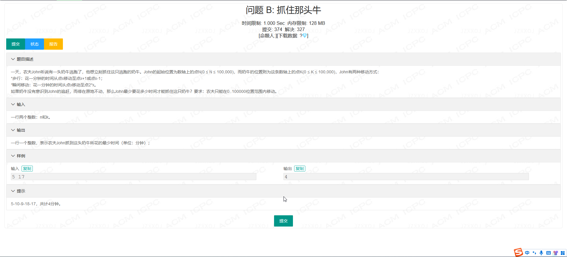Click the hint text 5-10-9-18-17，共计4分钟。
The height and width of the screenshot is (257, 567).
coord(36,204)
